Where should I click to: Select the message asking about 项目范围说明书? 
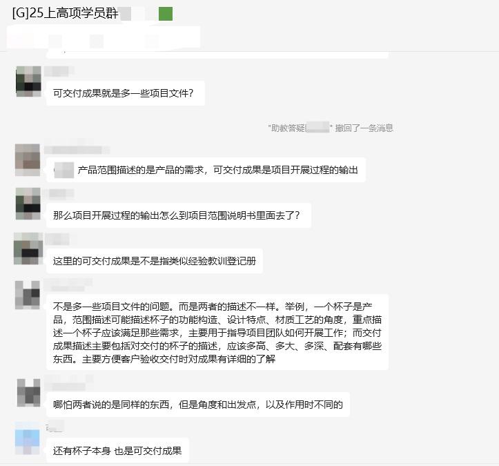click(x=179, y=215)
